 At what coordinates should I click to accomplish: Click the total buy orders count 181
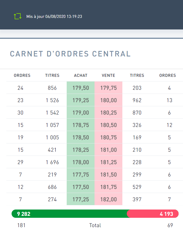[x=21, y=225]
